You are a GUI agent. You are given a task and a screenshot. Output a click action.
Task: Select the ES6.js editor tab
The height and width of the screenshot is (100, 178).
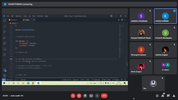click(27, 20)
